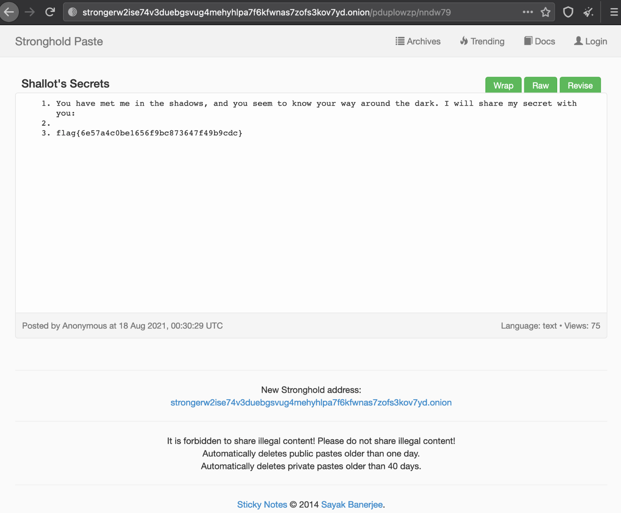Viewport: 621px width, 513px height.
Task: Go to the Trending page
Action: pos(482,41)
